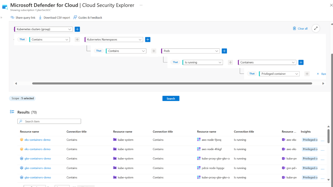Screen dimensions: 333x187
Task: Click gray plus after Privileged container condition
Action: point(307,74)
